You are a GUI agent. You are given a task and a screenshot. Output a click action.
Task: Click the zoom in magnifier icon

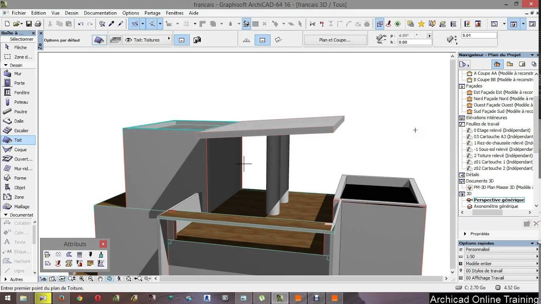click(81, 279)
